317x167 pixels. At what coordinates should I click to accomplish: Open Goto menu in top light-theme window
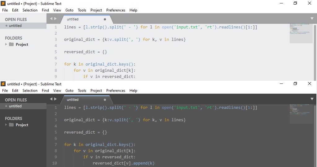69,10
